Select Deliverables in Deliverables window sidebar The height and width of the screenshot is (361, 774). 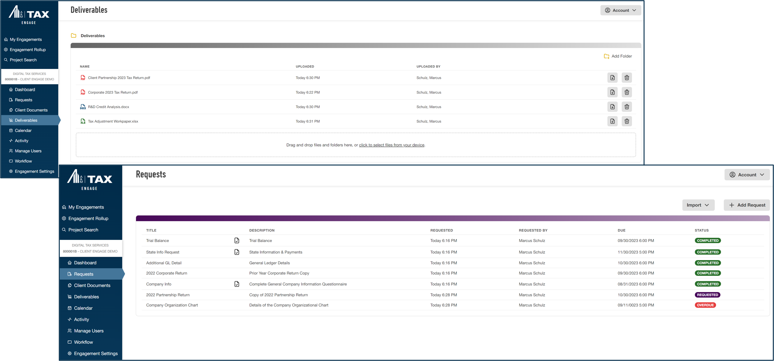29,120
